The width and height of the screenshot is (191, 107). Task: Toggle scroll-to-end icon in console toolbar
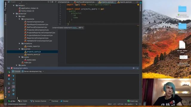click(13, 87)
